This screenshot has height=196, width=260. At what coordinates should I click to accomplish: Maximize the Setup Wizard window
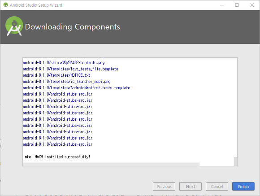click(x=237, y=5)
